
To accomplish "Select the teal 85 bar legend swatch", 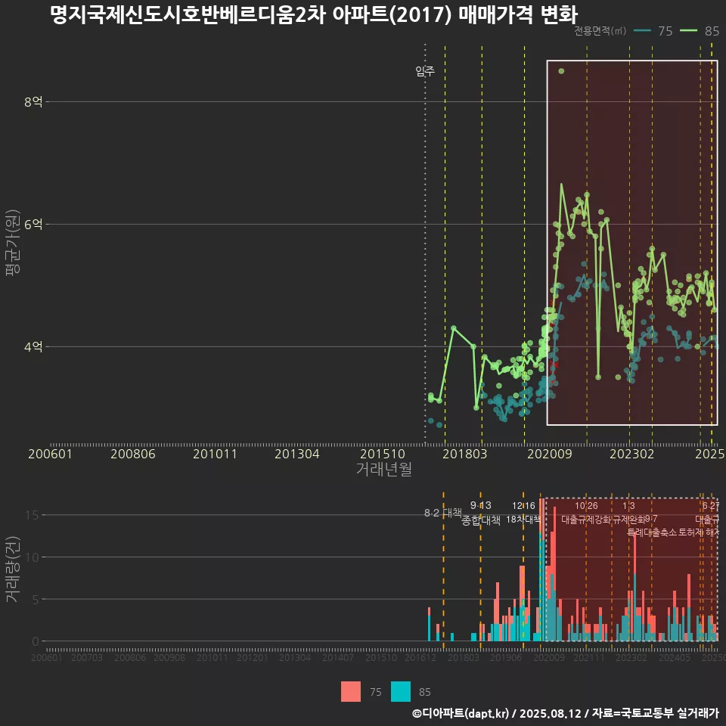I will click(x=401, y=692).
